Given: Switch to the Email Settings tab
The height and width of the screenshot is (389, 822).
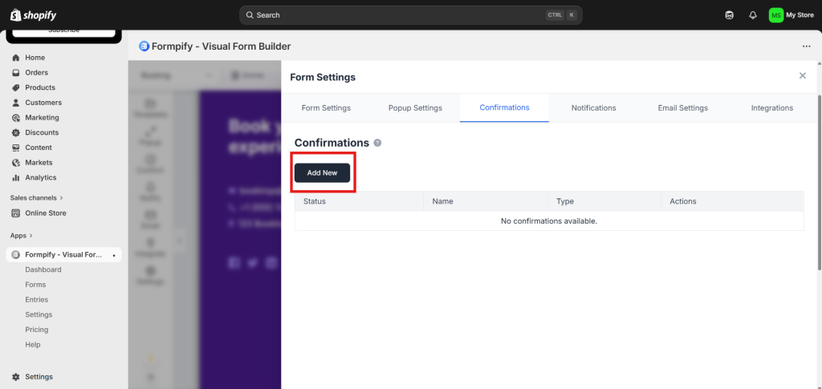Looking at the screenshot, I should coord(682,107).
